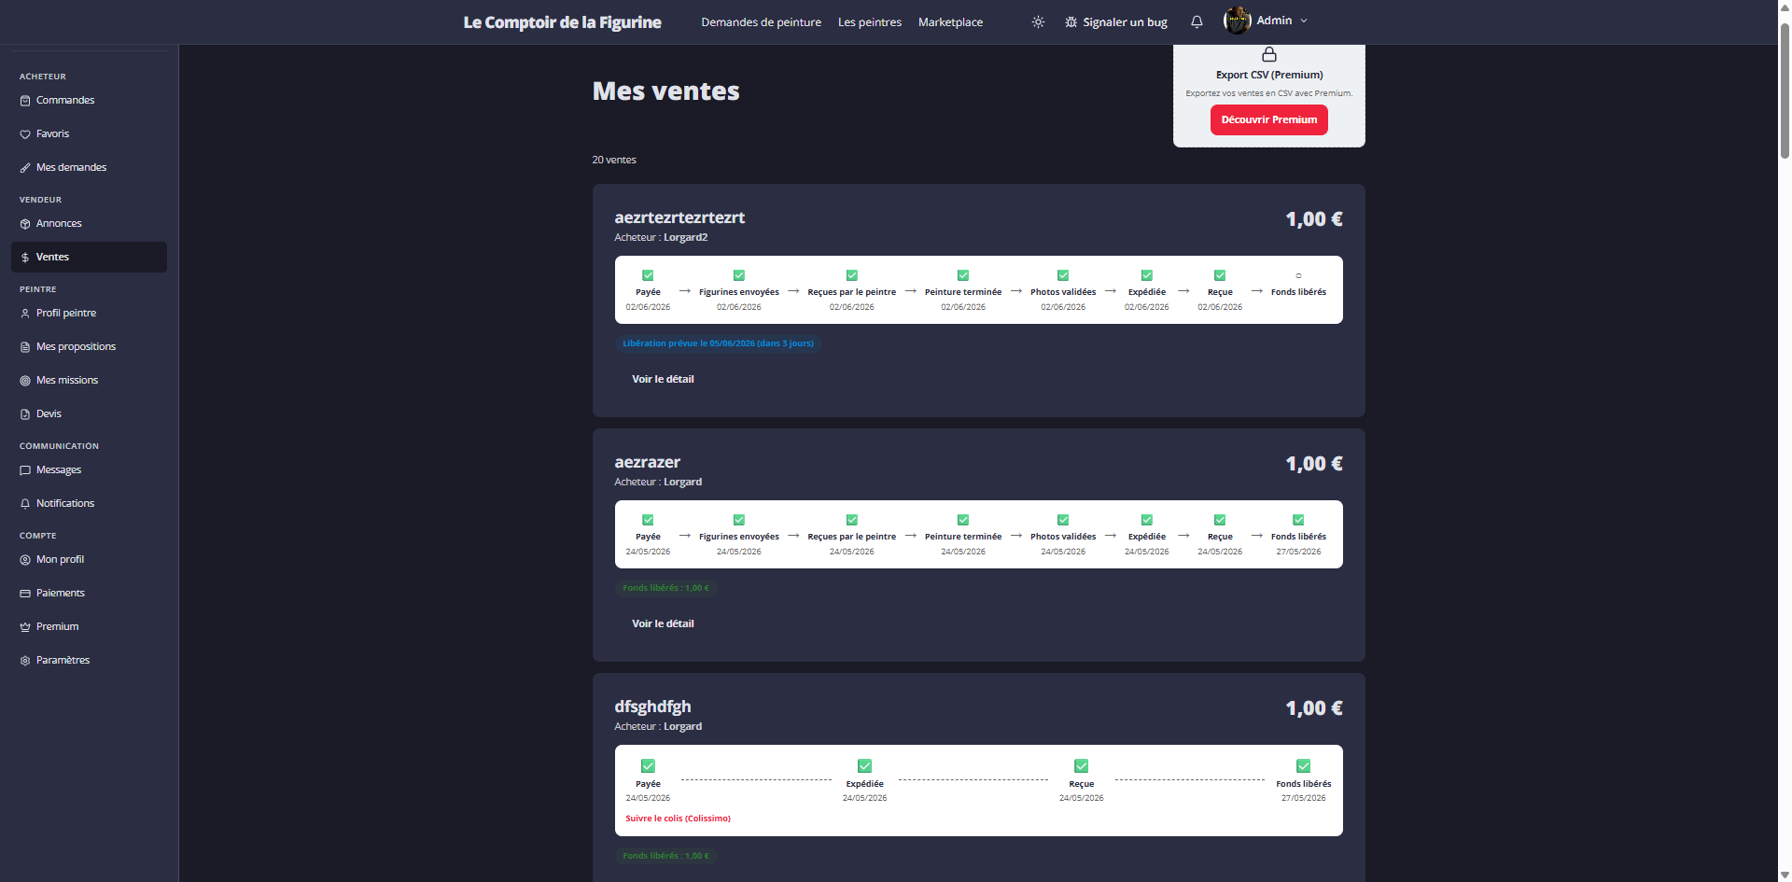The width and height of the screenshot is (1792, 882).
Task: Click the Favoris heart icon in sidebar
Action: click(x=25, y=134)
